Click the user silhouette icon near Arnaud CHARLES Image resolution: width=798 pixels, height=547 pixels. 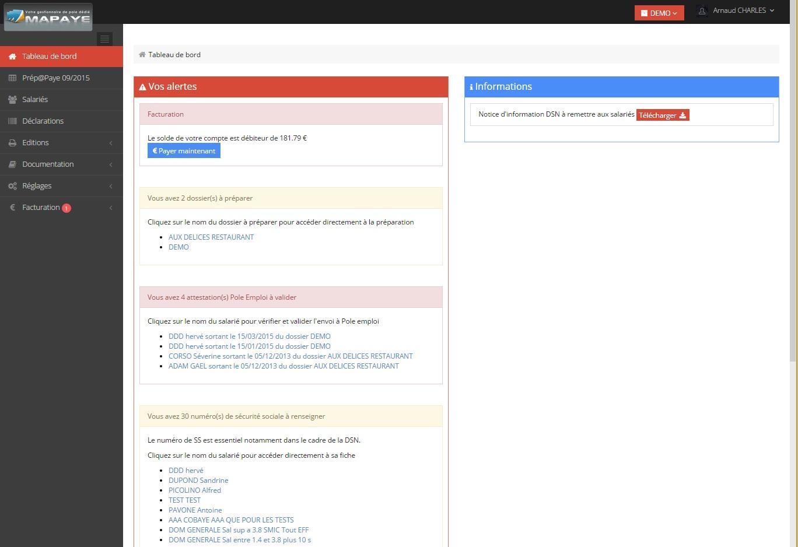coord(702,10)
